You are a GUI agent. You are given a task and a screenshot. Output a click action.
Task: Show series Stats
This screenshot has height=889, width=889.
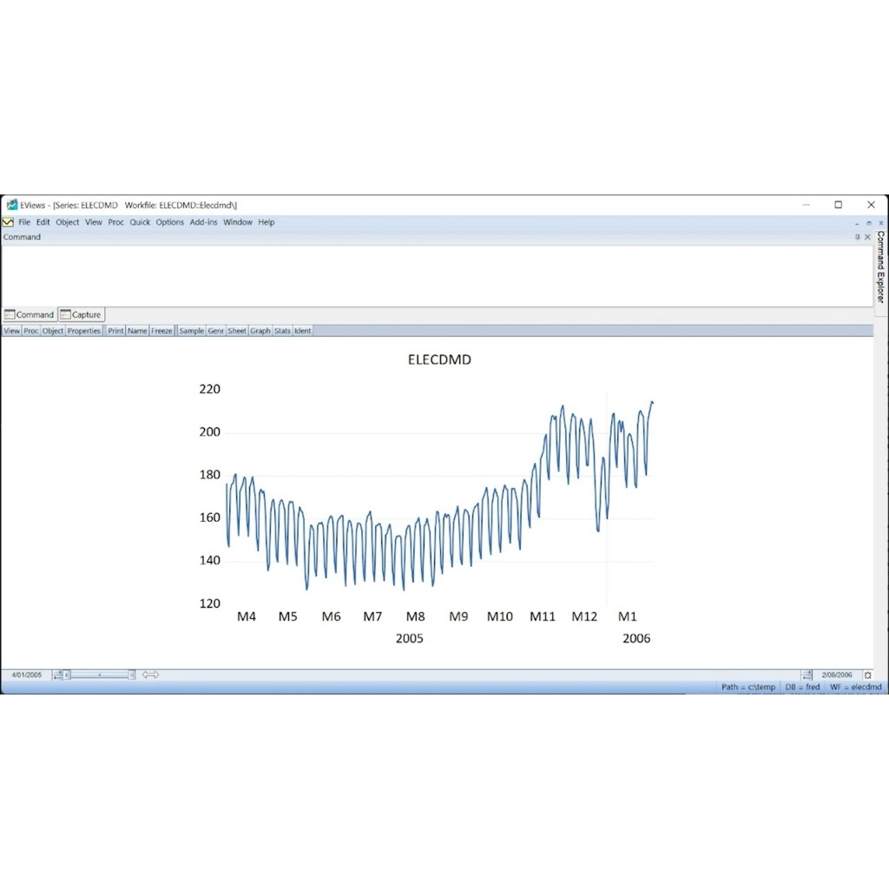click(x=282, y=331)
